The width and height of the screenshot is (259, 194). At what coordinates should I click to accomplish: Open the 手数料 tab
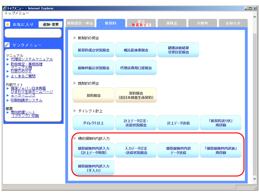pos(202,23)
